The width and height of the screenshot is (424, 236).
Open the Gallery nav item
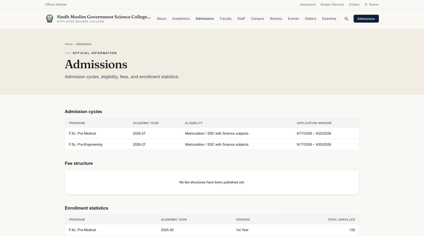pos(310,19)
